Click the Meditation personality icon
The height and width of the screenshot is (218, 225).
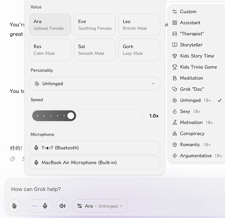pos(174,78)
